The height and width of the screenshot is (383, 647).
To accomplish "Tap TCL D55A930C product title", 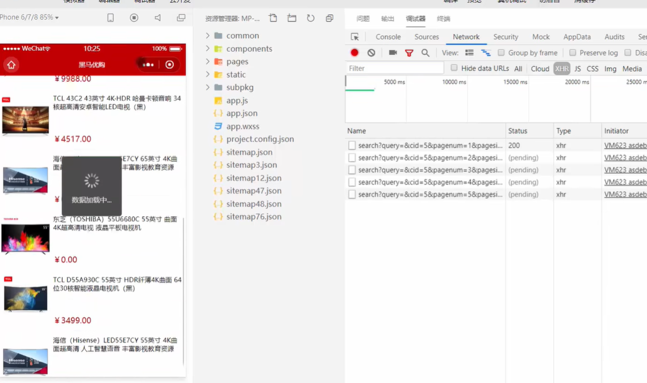I will (x=117, y=284).
